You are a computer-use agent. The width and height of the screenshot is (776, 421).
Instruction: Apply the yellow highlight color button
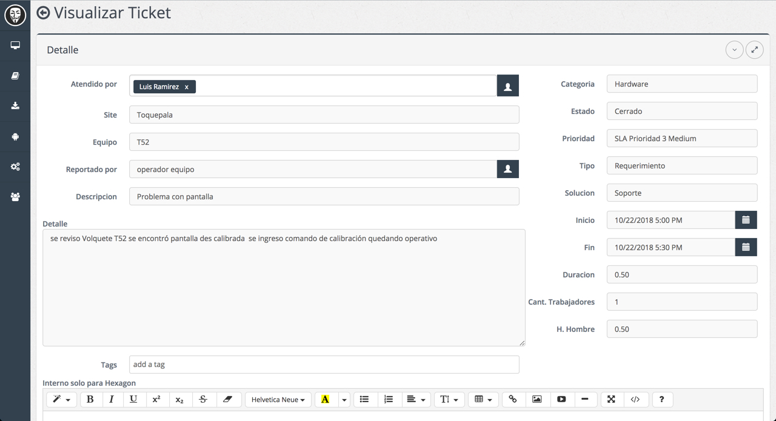coord(326,399)
